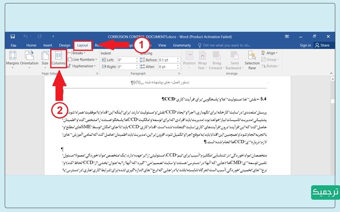Expand the Breaks dropdown
Screen dimensions: 340x212
pyautogui.click(x=77, y=53)
